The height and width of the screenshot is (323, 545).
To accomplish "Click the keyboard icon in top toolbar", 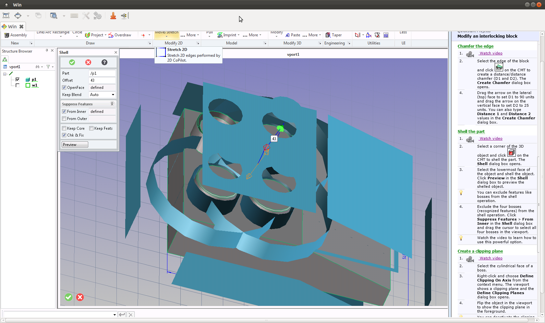I will 74,16.
